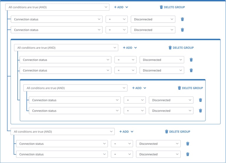
Task: Open the topmost 'All conditions are true (AND)' dropdown
Action: (x=57, y=7)
